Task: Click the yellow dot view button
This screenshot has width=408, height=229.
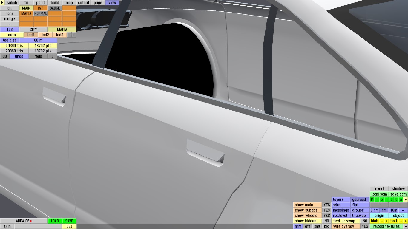Action: click(x=406, y=199)
